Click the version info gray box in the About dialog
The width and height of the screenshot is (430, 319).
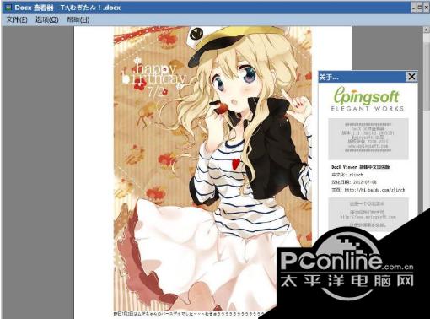[x=368, y=139]
